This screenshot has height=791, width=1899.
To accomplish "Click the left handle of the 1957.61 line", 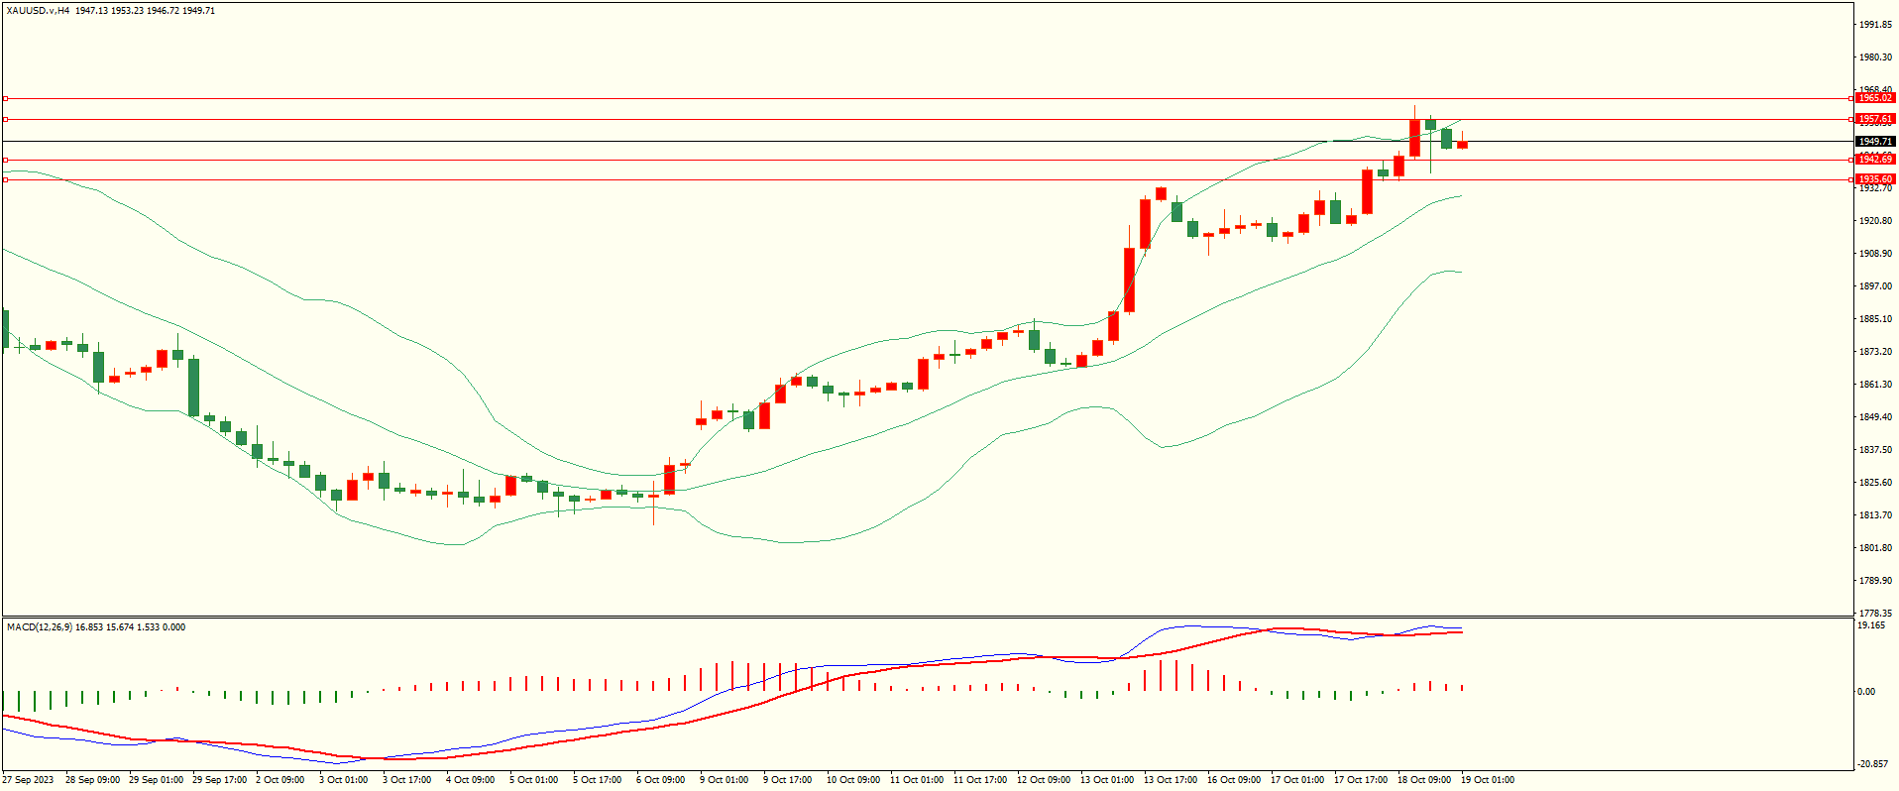I will [x=5, y=119].
